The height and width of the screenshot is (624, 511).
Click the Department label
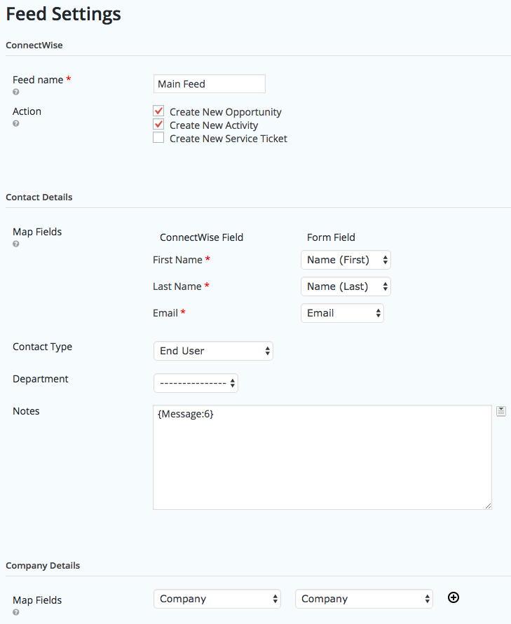point(41,379)
